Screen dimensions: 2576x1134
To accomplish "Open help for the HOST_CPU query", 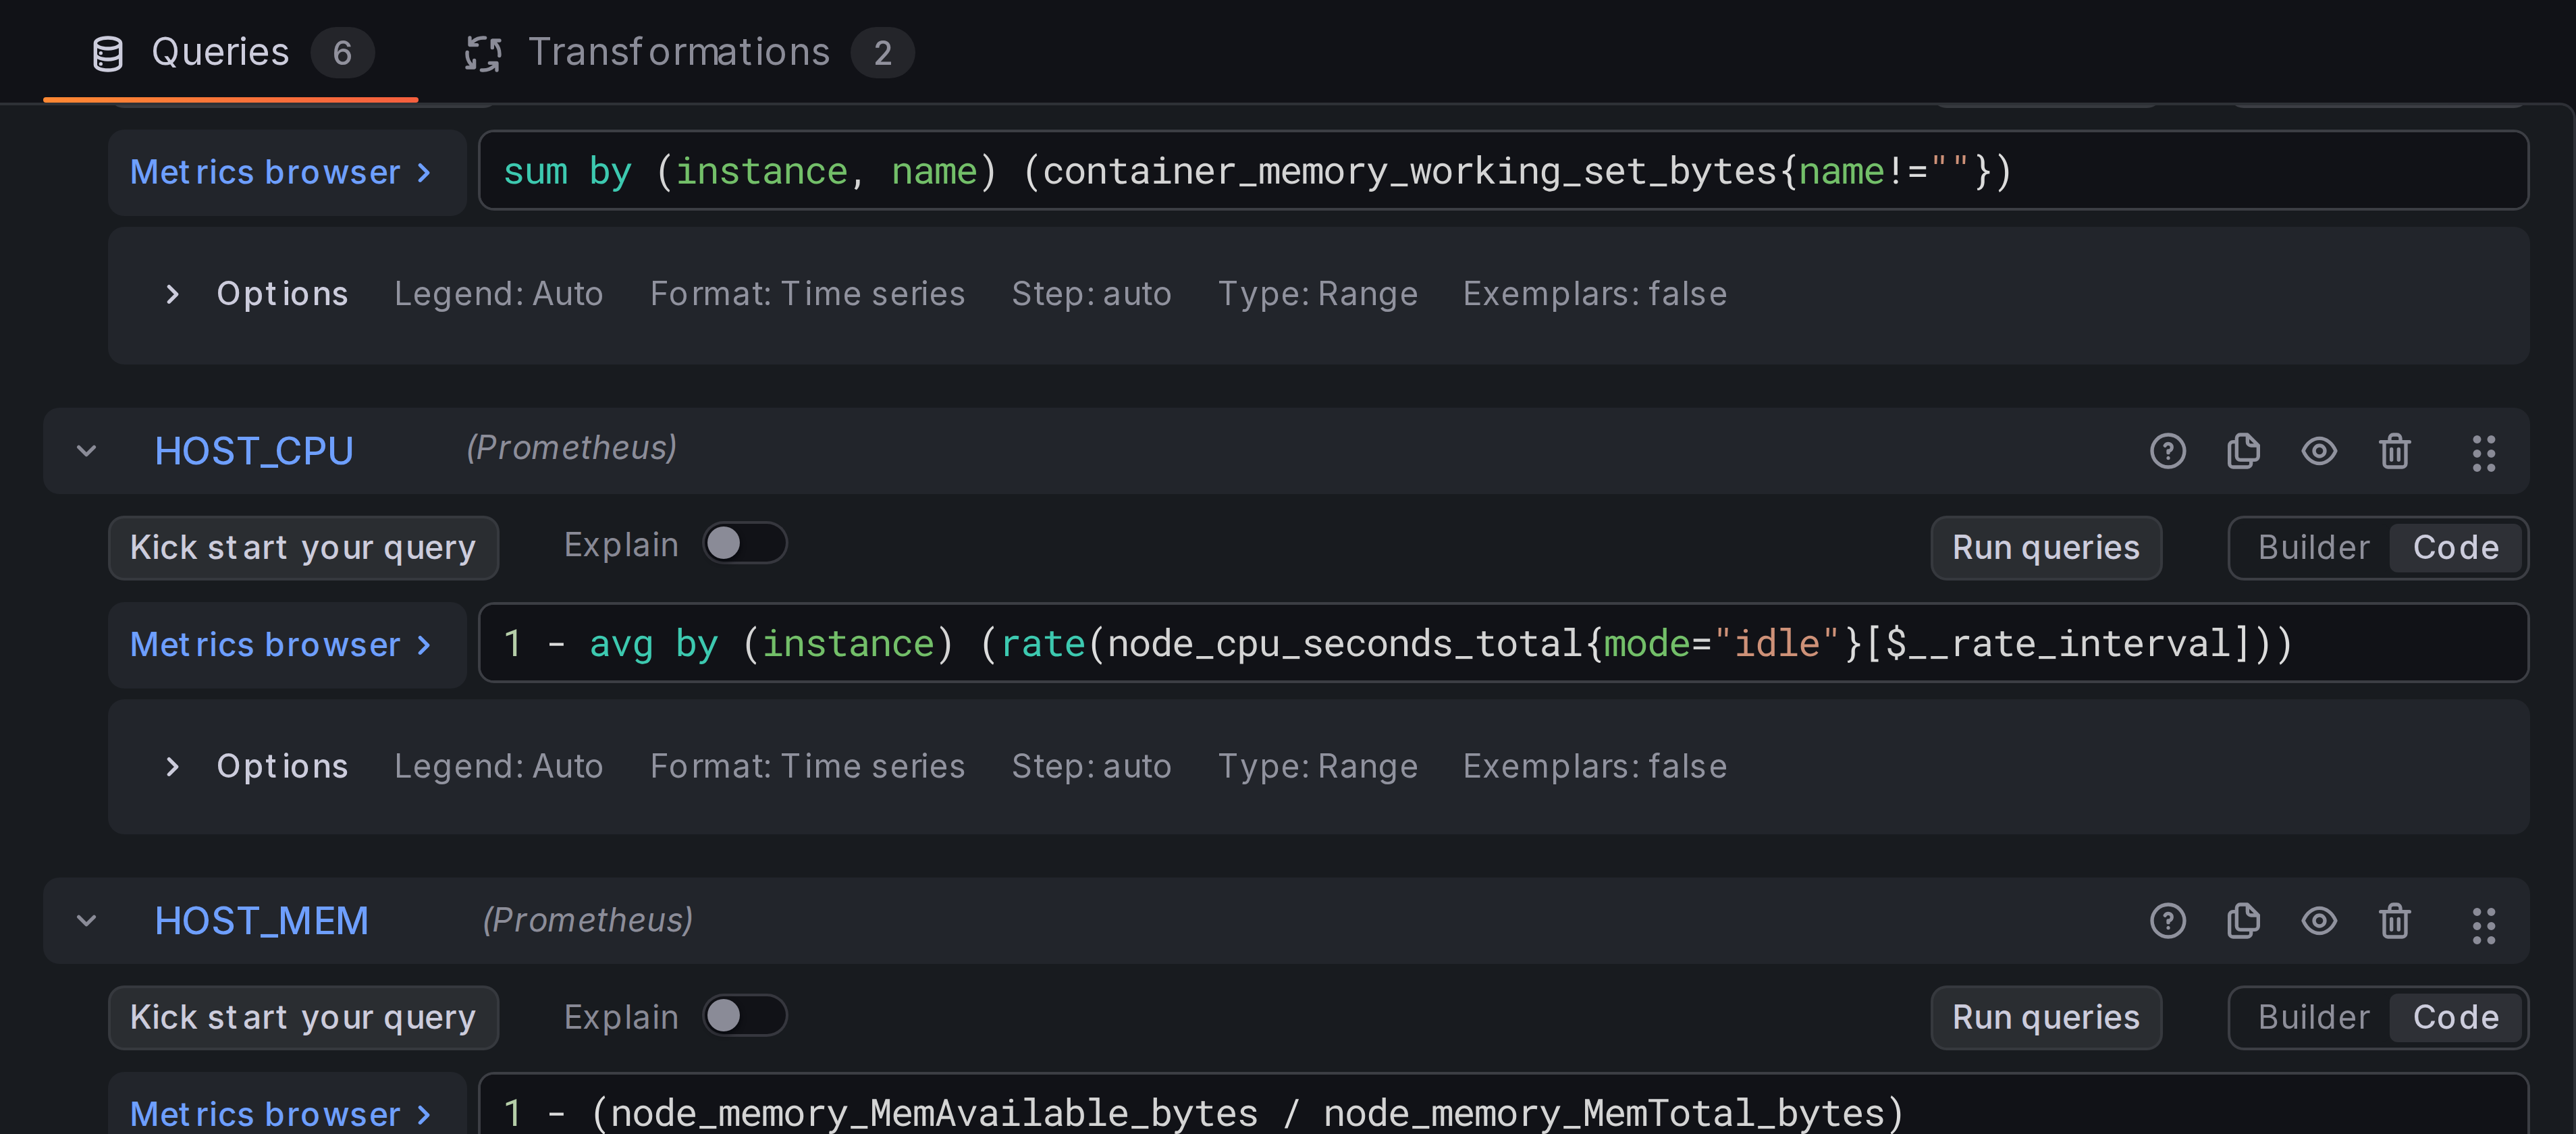I will click(2167, 451).
